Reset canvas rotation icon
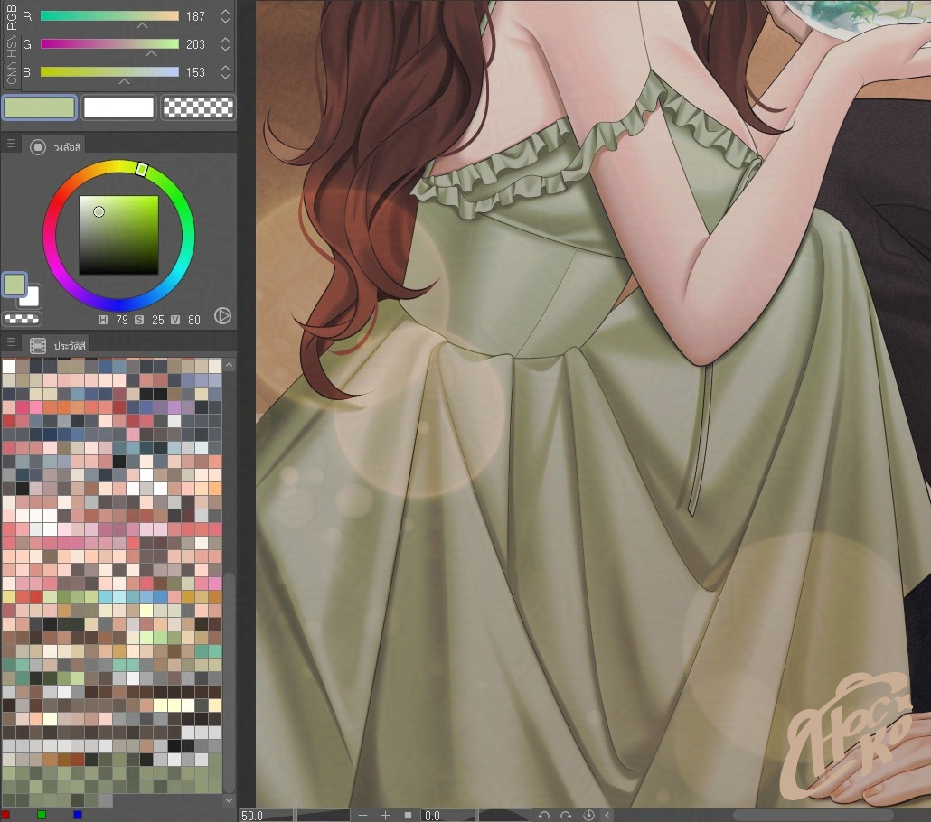The width and height of the screenshot is (931, 822). click(x=588, y=815)
